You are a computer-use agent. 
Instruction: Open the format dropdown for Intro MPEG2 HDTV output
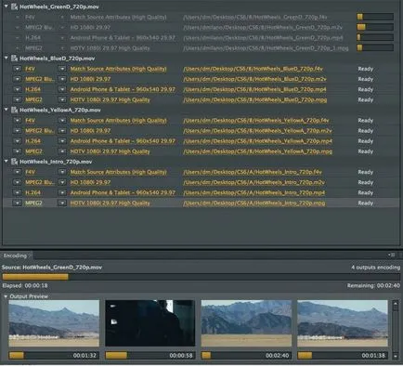[x=17, y=203]
